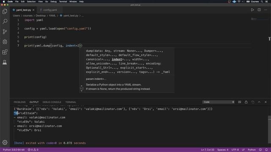Select Python 3.8.0 64-bit interpreter
The image size is (271, 152).
(14, 150)
